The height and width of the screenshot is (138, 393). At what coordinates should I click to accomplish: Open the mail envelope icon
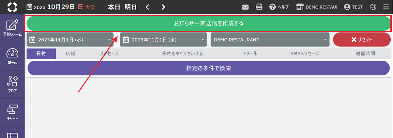pos(245,7)
